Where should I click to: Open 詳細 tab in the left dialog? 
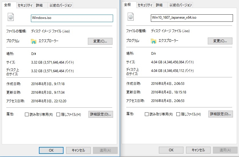(39, 5)
